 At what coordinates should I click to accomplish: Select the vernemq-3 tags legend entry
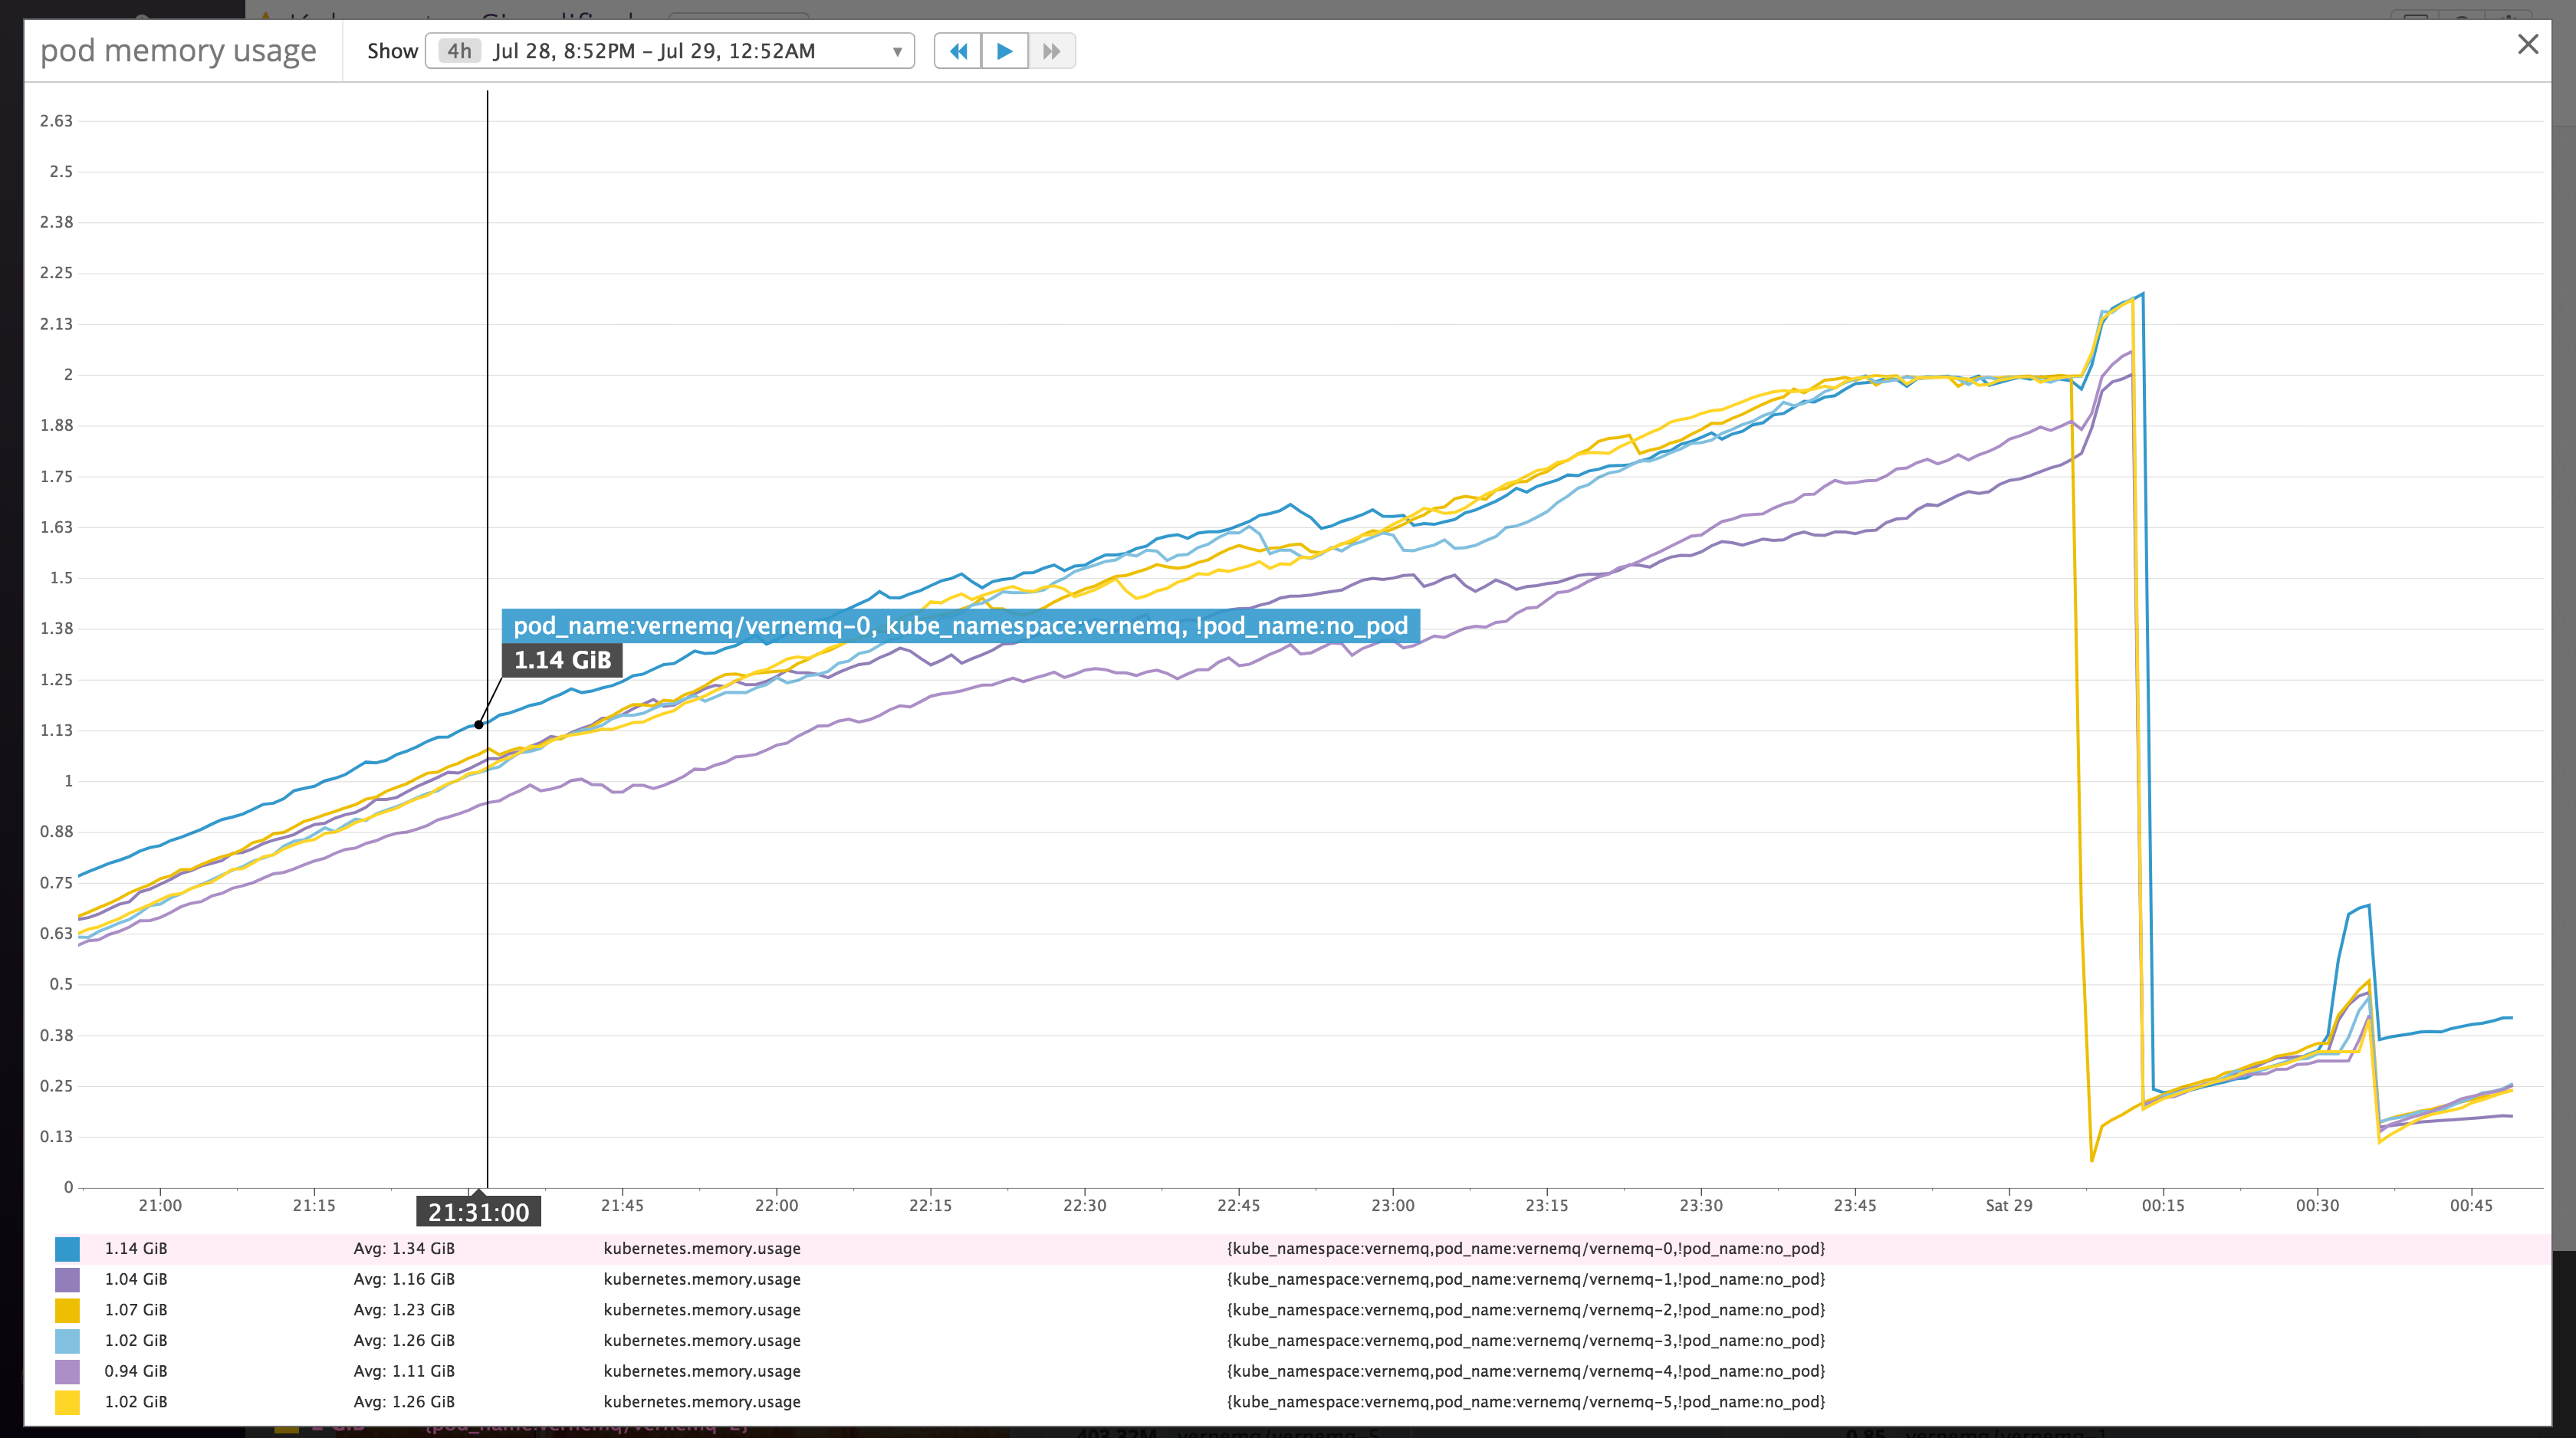(x=1526, y=1341)
